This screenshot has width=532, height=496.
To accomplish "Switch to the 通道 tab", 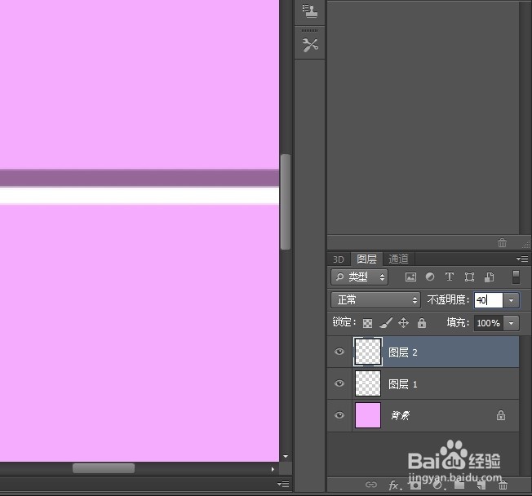I will pos(398,259).
